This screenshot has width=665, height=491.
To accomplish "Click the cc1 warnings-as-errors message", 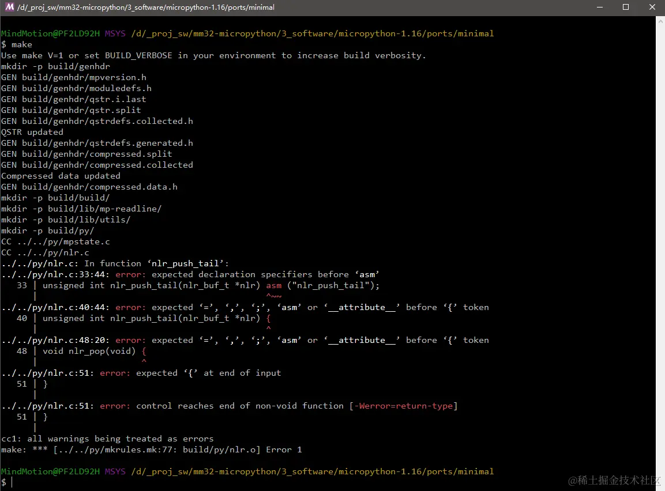I will pos(106,439).
